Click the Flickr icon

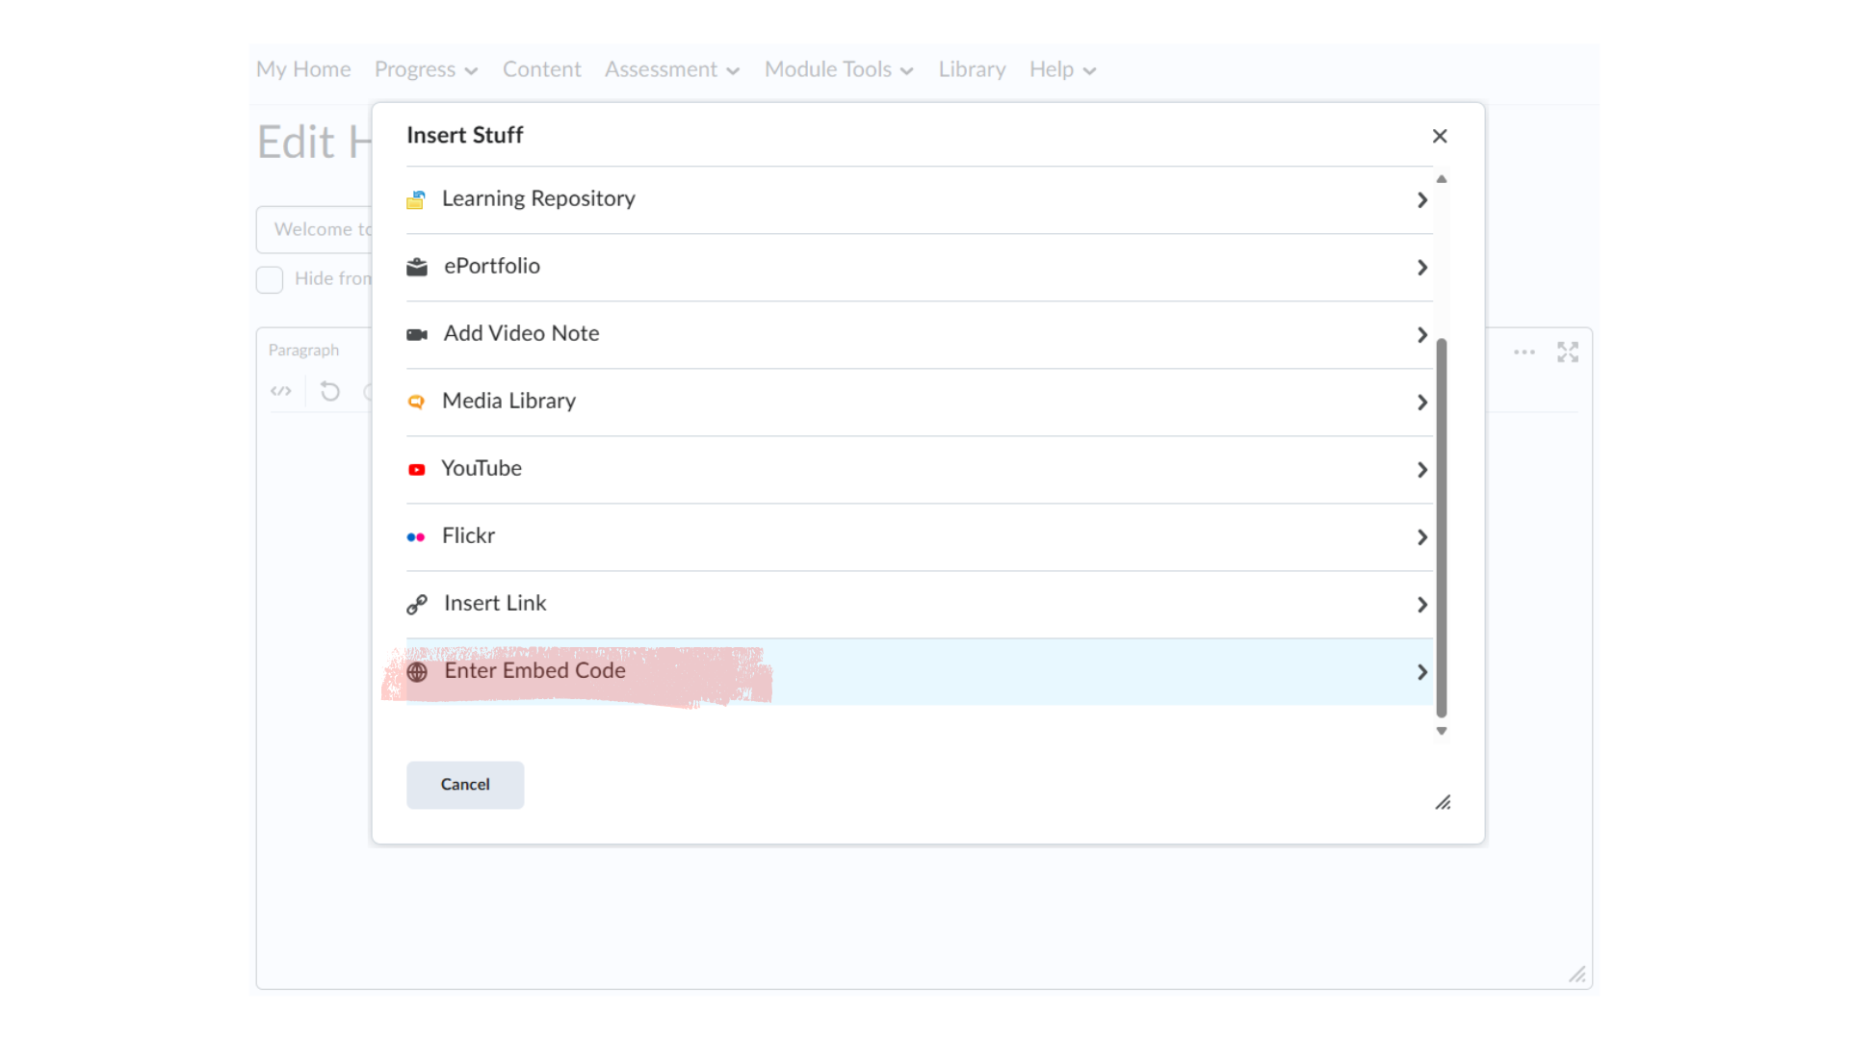pyautogui.click(x=416, y=536)
